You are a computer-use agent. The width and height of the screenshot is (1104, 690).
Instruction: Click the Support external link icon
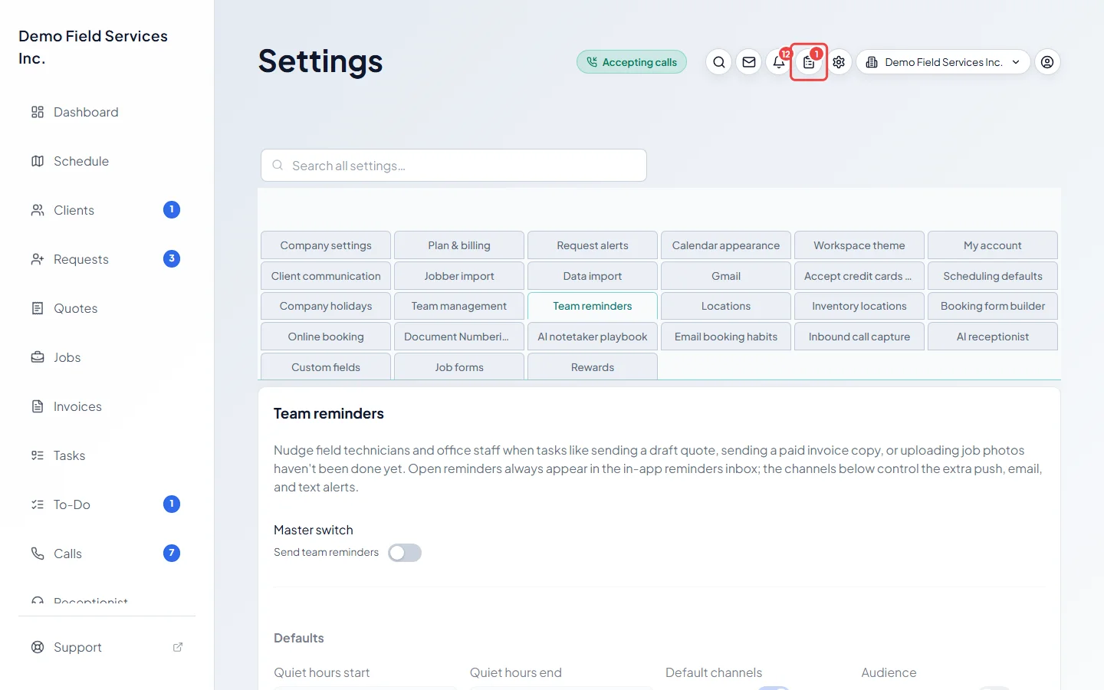(178, 647)
